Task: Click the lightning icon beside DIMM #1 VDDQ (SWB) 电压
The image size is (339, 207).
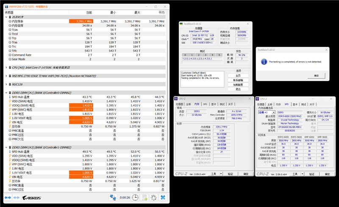Action: [10, 106]
